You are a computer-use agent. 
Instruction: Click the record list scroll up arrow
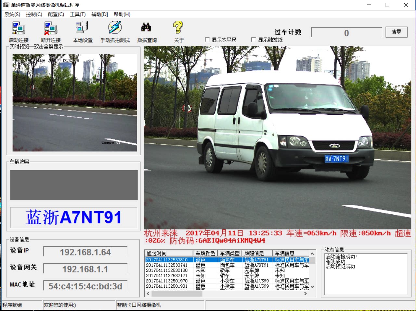tap(312, 254)
